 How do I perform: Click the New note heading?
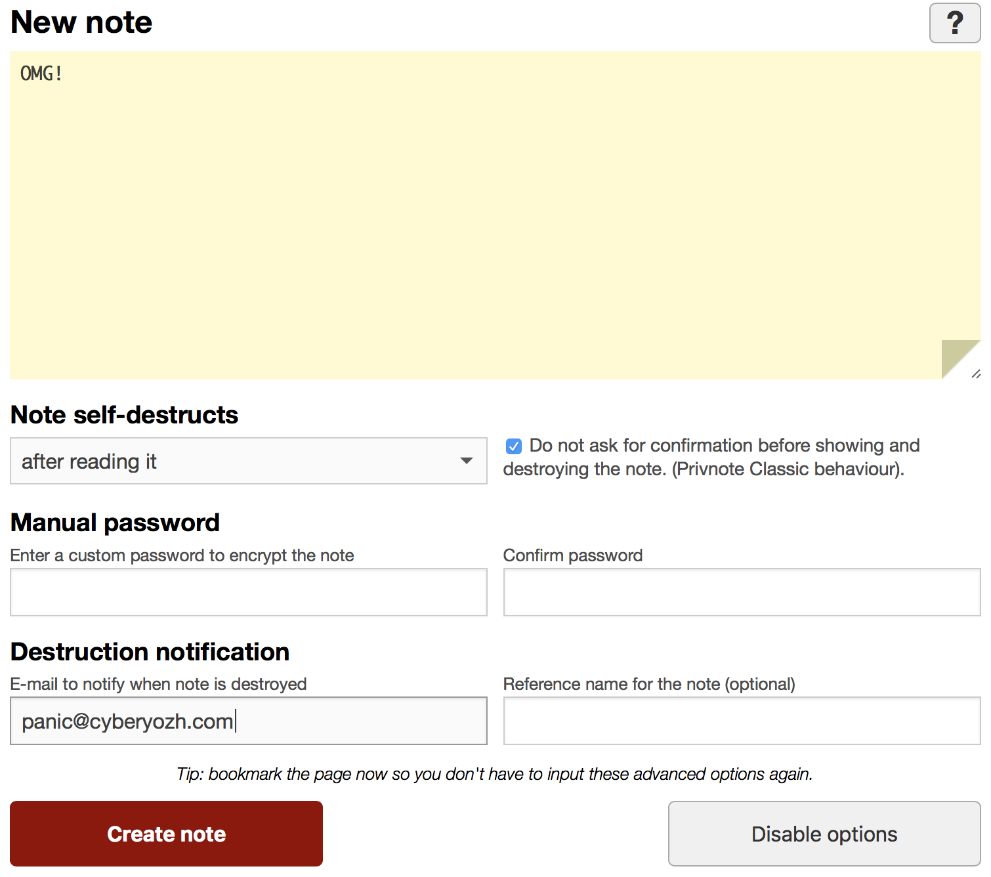click(x=81, y=22)
